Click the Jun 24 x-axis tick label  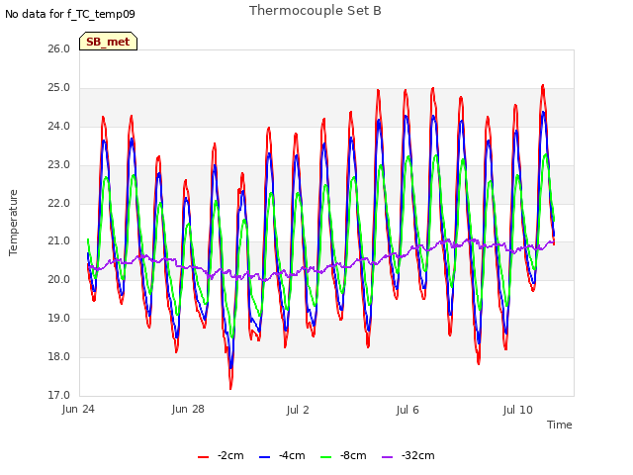pyautogui.click(x=78, y=410)
